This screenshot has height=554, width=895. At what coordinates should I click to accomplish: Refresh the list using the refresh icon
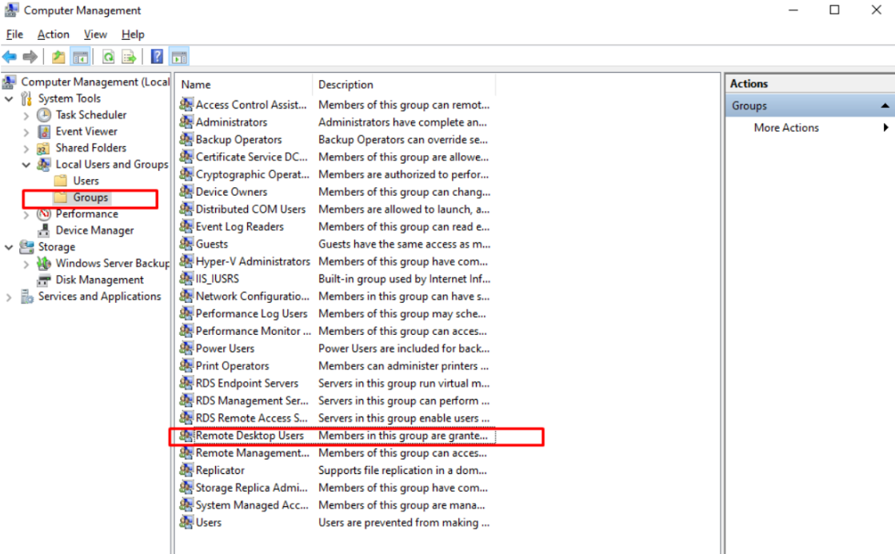coord(107,56)
